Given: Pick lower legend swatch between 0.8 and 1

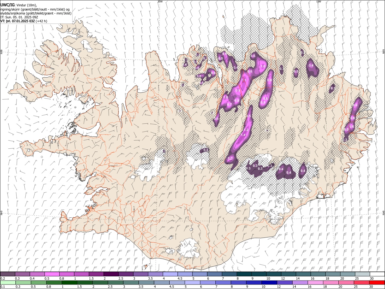Looking at the screenshot, I should [54, 282].
